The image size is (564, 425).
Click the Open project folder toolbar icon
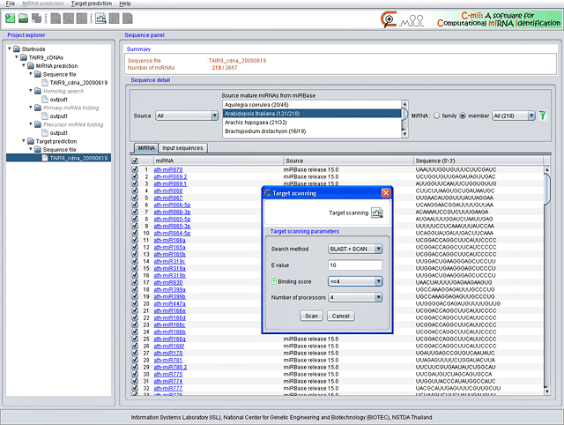24,19
